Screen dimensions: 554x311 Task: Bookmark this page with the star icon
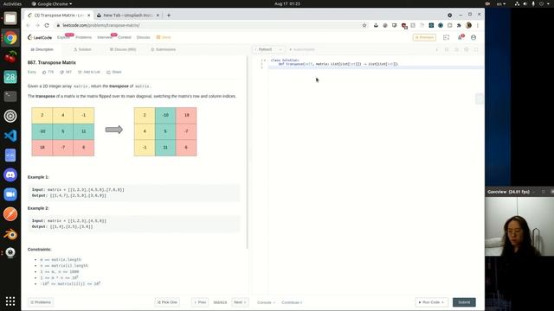coord(364,25)
